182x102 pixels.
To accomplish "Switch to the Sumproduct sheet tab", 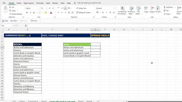I will pos(33,101).
